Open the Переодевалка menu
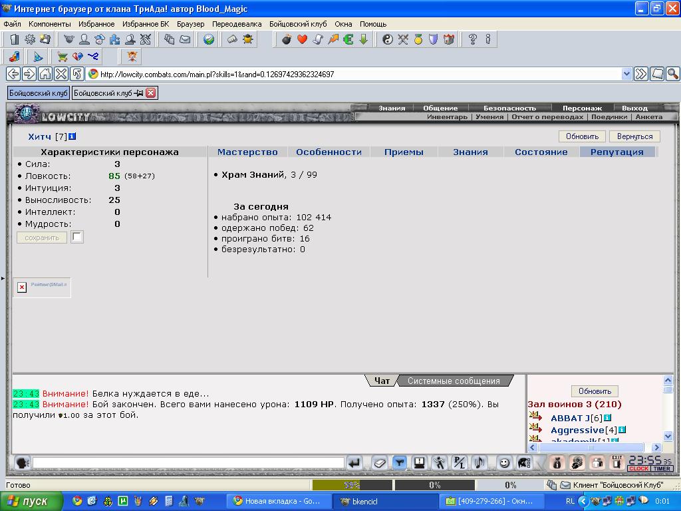The width and height of the screenshot is (681, 511). (x=237, y=24)
